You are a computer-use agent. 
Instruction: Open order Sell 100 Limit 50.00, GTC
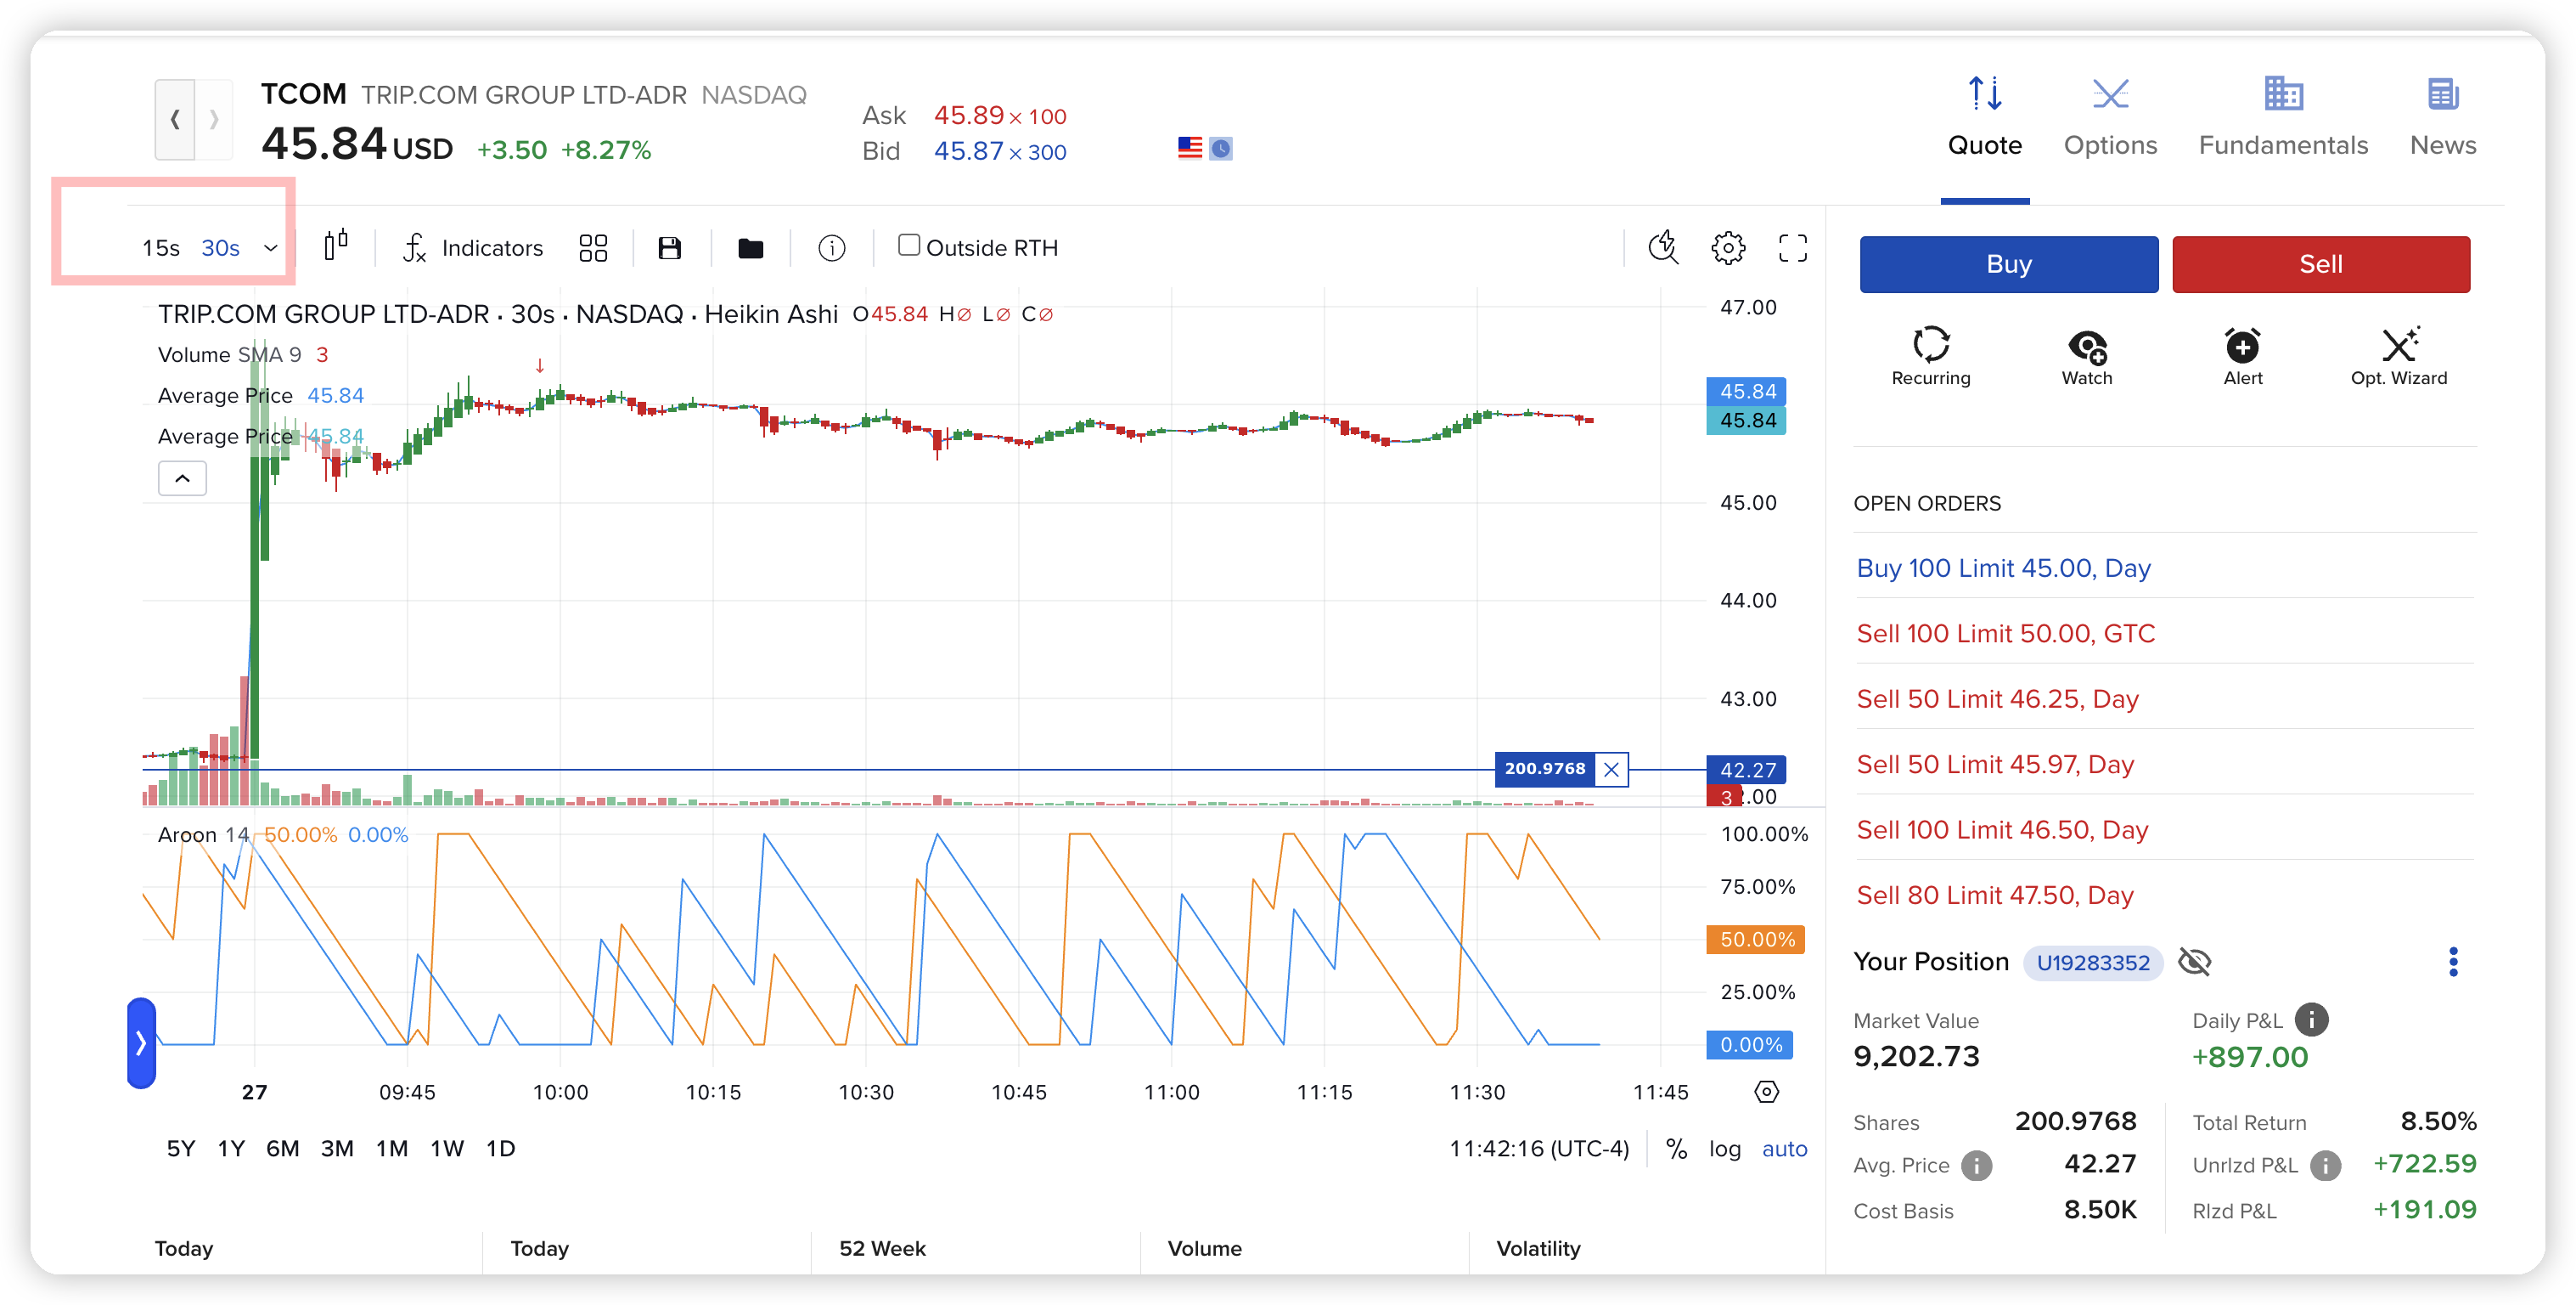[2005, 634]
